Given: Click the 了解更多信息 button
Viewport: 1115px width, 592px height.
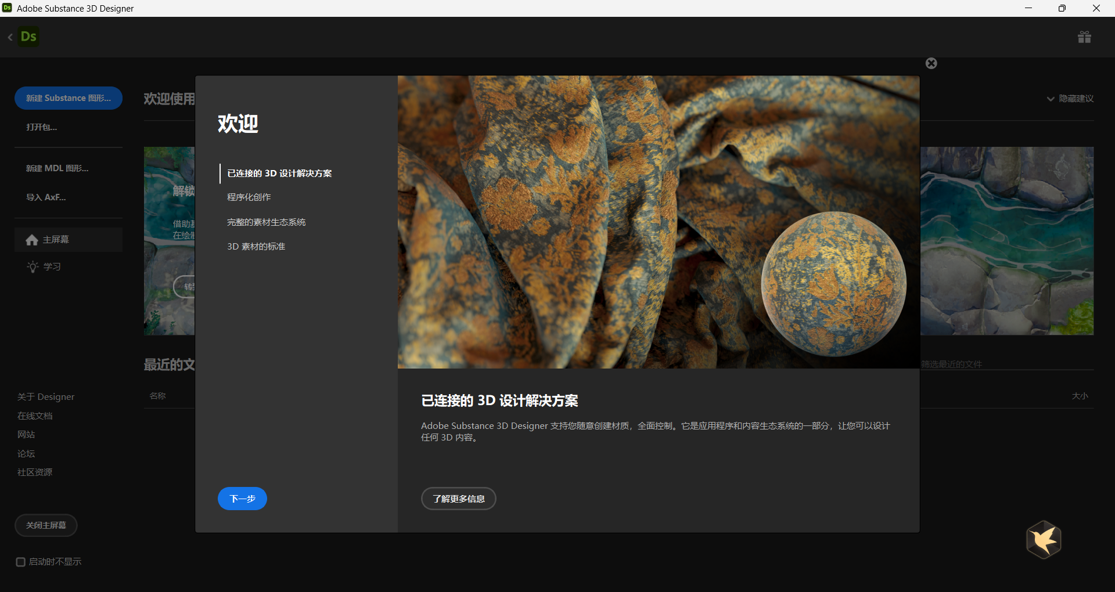Looking at the screenshot, I should coord(458,499).
